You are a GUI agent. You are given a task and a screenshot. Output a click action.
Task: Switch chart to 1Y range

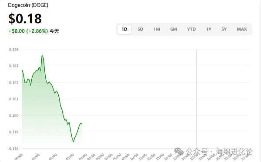pos(208,29)
